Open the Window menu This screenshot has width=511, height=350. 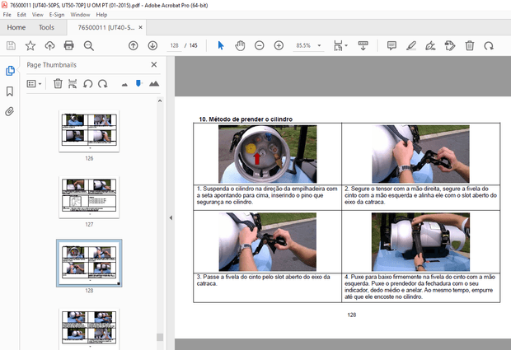(80, 15)
